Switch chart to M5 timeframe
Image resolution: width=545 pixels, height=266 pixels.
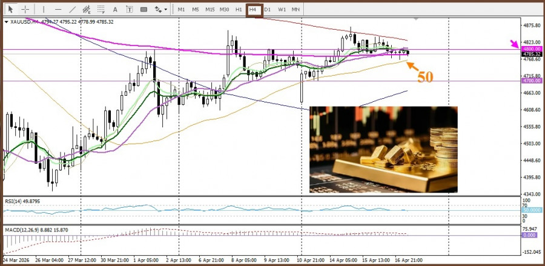(196, 9)
